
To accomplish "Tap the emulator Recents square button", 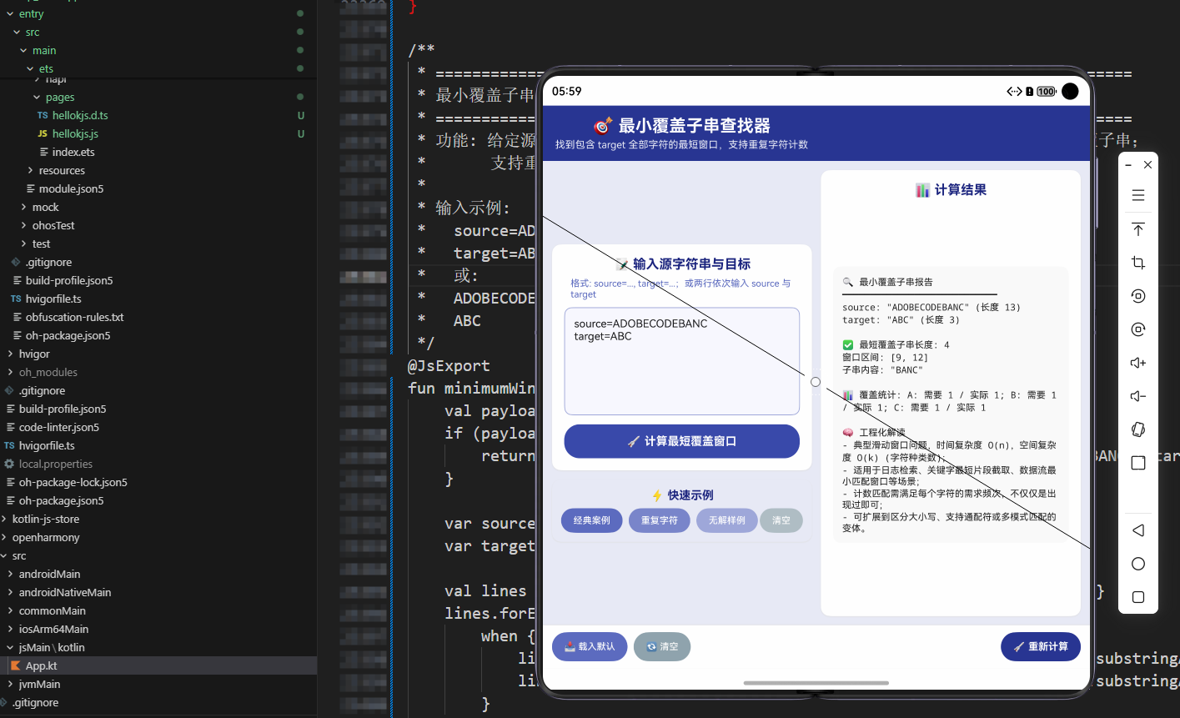I will coord(1137,597).
